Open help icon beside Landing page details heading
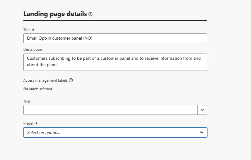 tap(90, 14)
